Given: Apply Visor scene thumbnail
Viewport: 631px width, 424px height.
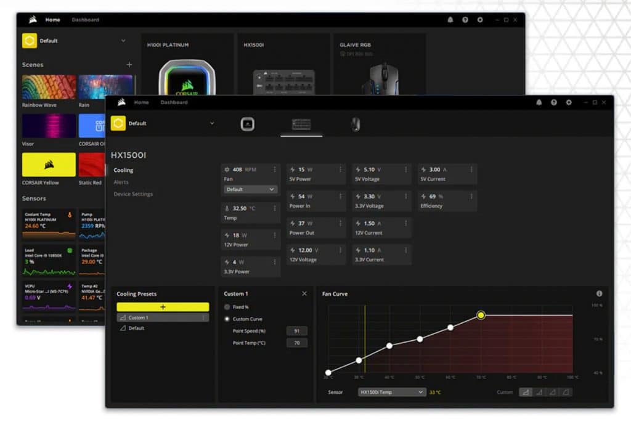Looking at the screenshot, I should [x=49, y=126].
